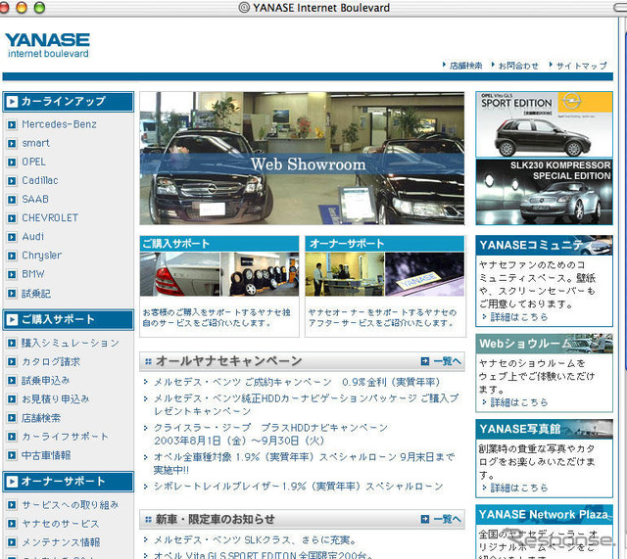Click arrow icon beside Cadillac
This screenshot has width=627, height=559.
pyautogui.click(x=12, y=181)
